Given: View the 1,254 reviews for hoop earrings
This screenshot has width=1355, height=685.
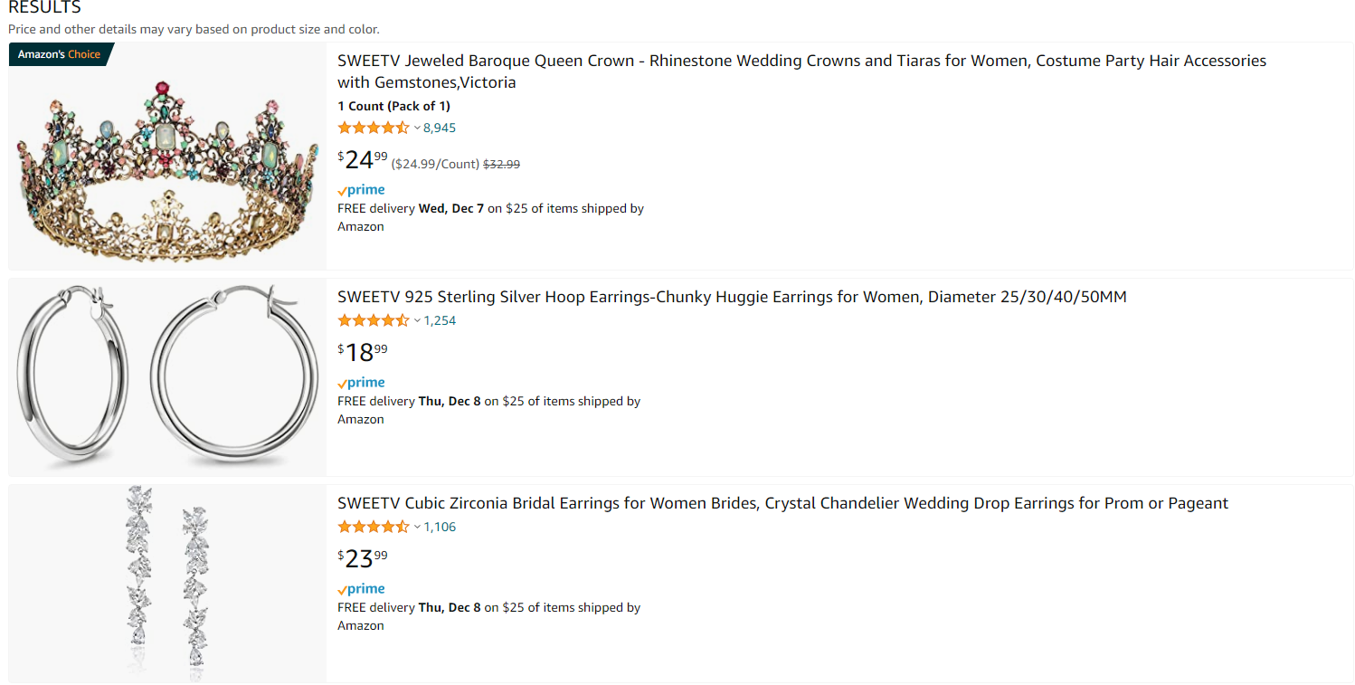Looking at the screenshot, I should 440,321.
